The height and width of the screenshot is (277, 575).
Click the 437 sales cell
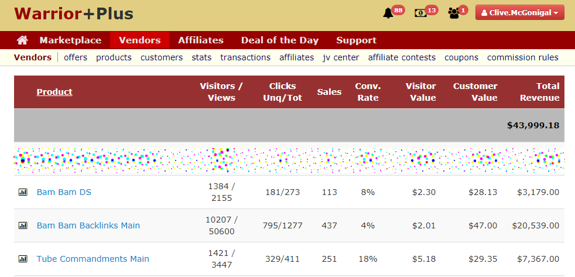[x=329, y=225]
